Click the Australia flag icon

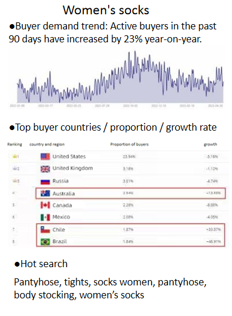point(45,193)
